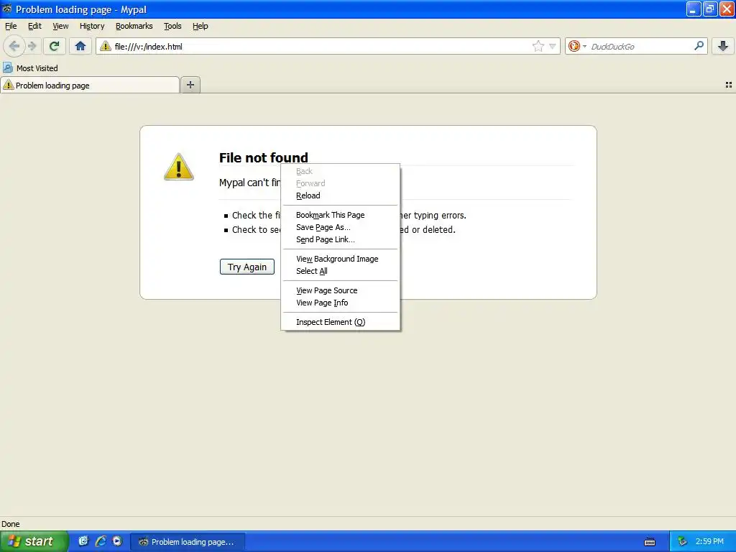Click the warning icon in address bar
The width and height of the screenshot is (736, 552).
106,46
